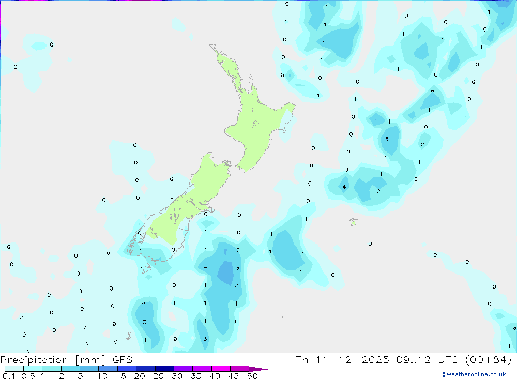The image size is (517, 379).
Task: Click the 'Th 11-12-2025 09..12 UTC (00+84)' timestamp
Action: pyautogui.click(x=404, y=360)
